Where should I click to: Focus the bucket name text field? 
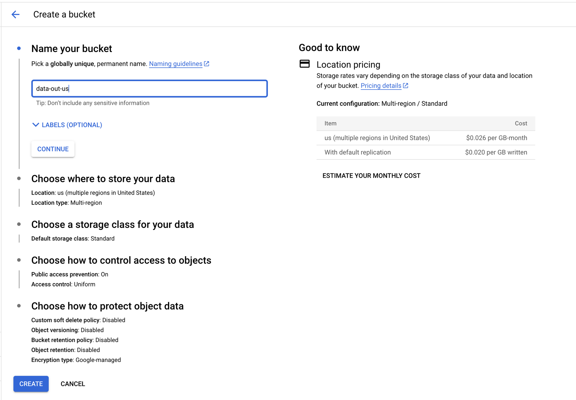click(x=149, y=89)
